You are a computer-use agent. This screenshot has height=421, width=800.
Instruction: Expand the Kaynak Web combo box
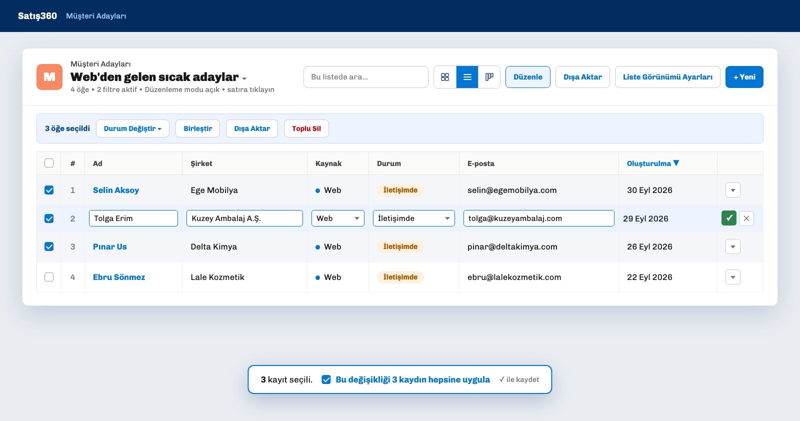point(338,218)
